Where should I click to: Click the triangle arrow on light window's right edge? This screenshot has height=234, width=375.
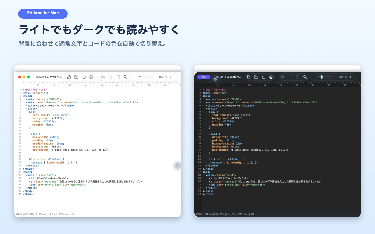[178, 166]
